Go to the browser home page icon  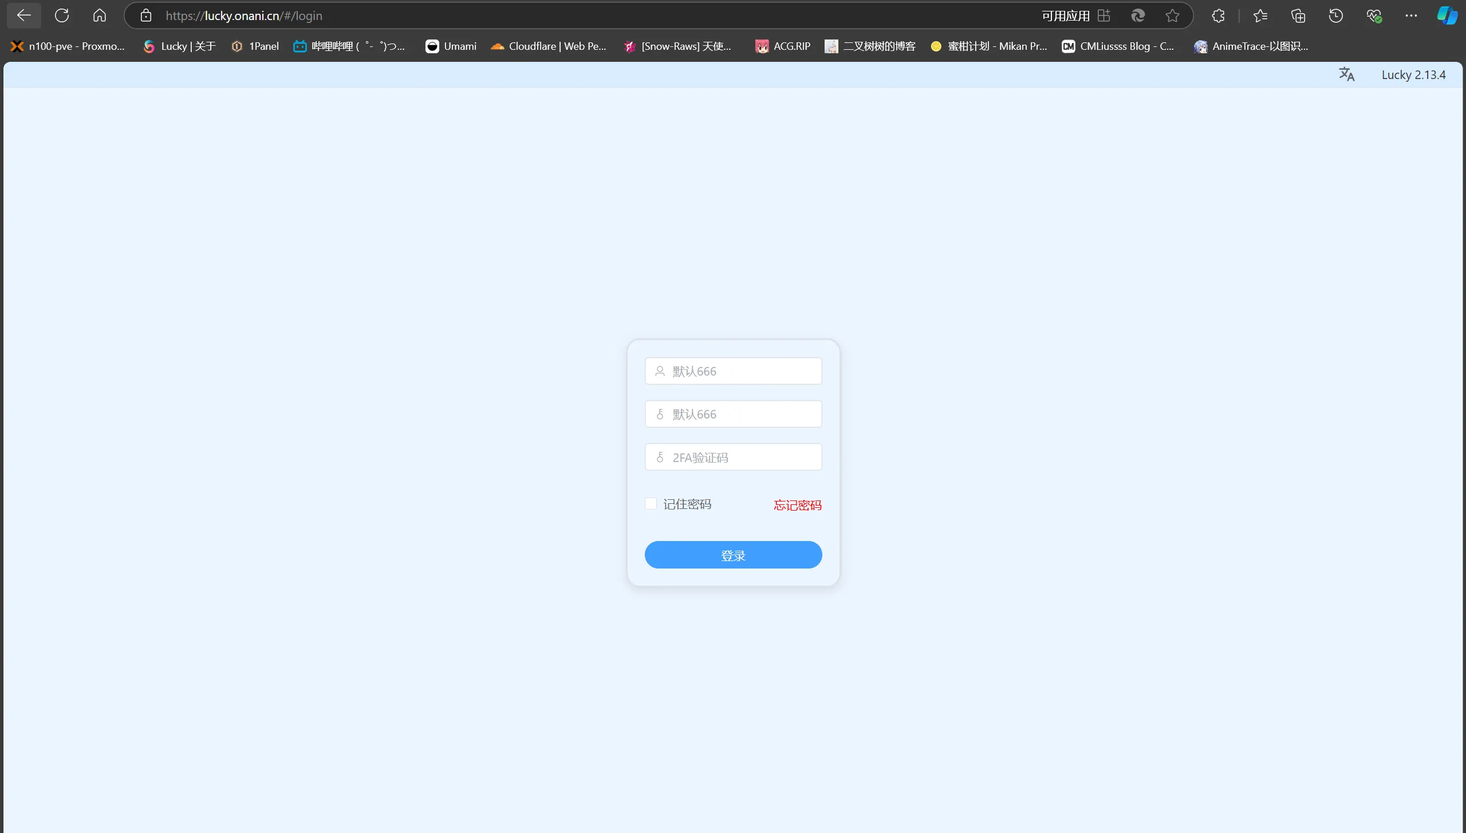pos(100,15)
